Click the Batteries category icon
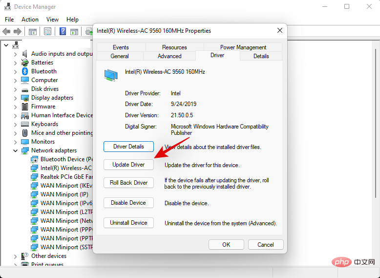The image size is (380, 278). coord(25,63)
